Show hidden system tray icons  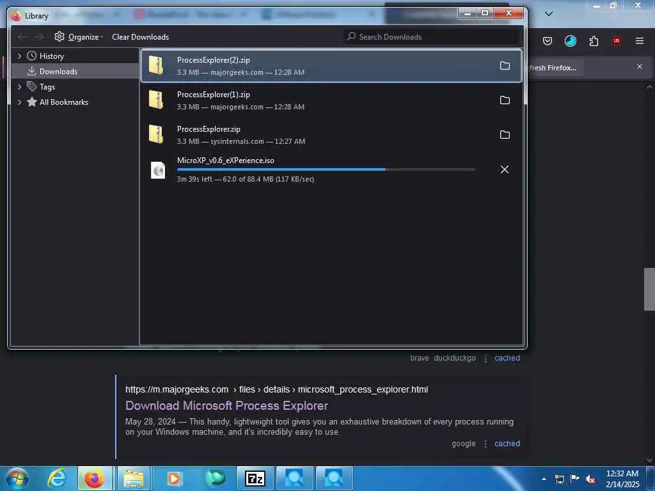(x=544, y=479)
